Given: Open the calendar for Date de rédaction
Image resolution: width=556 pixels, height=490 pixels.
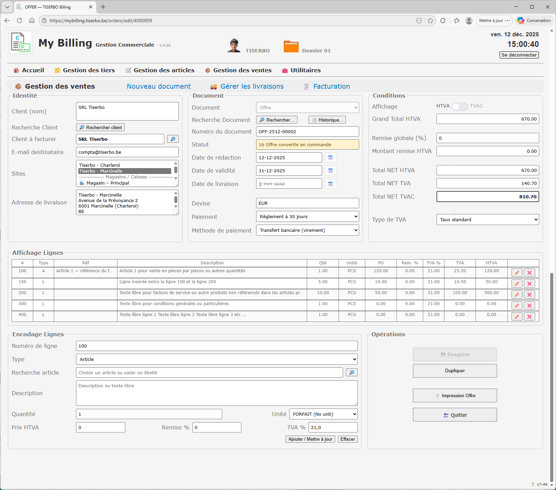Looking at the screenshot, I should 330,158.
